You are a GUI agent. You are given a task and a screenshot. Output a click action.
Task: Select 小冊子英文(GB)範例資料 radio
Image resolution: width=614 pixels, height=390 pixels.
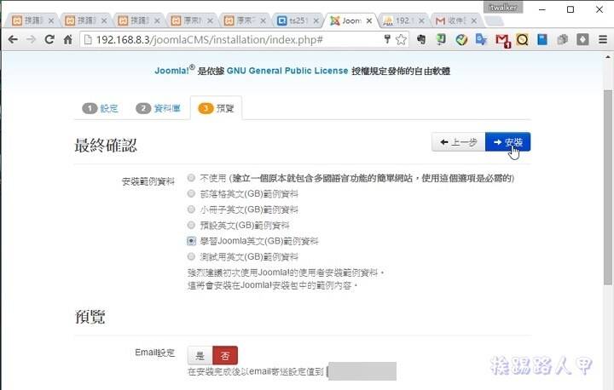point(191,209)
